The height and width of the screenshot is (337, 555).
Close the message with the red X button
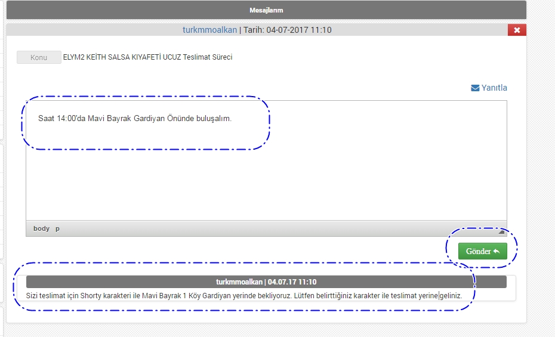click(x=517, y=30)
